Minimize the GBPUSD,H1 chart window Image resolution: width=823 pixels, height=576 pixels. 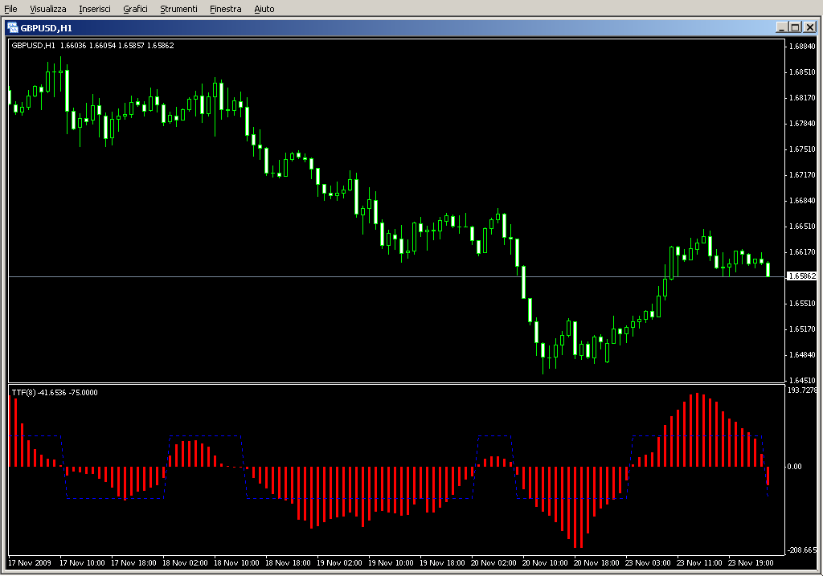[x=781, y=27]
